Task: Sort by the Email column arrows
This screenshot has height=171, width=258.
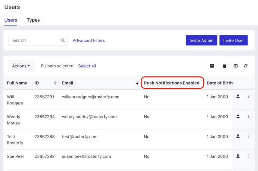Action: [x=137, y=83]
